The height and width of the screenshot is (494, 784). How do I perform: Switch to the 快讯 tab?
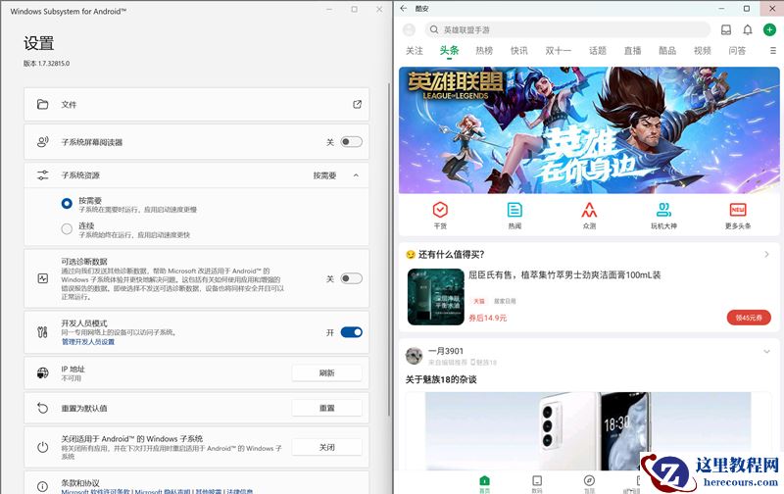tap(519, 51)
